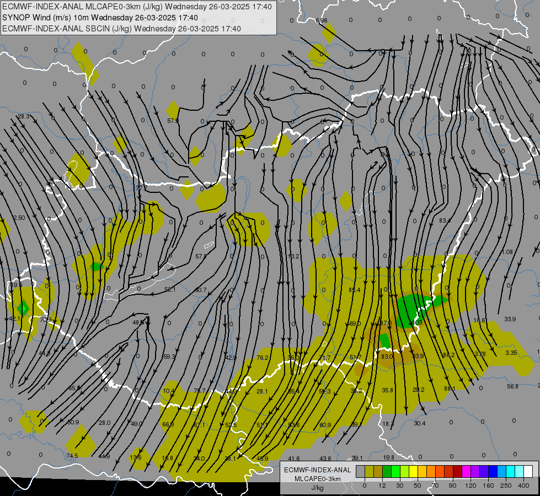The height and width of the screenshot is (496, 540).
Task: Click the J/kg unit in the legend
Action: [x=317, y=488]
